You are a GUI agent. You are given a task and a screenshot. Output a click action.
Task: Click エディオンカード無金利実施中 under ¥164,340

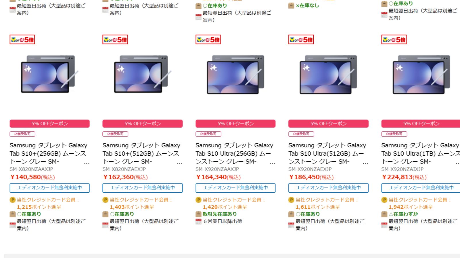point(235,188)
